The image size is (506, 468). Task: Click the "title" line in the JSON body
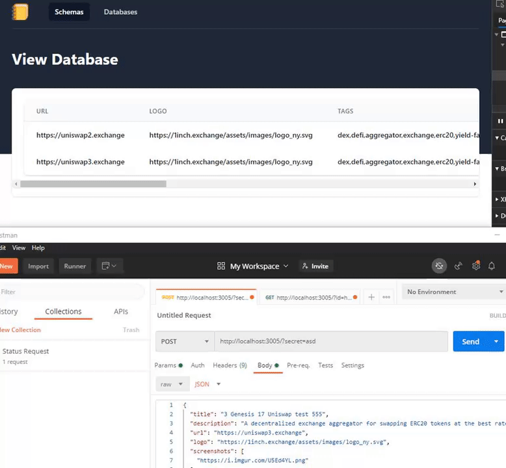[259, 414]
